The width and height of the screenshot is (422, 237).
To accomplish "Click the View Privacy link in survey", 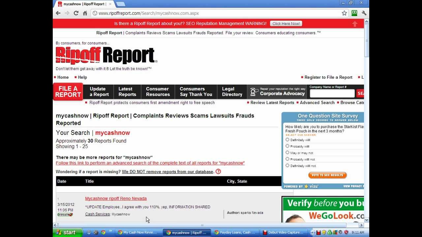I will tap(353, 186).
